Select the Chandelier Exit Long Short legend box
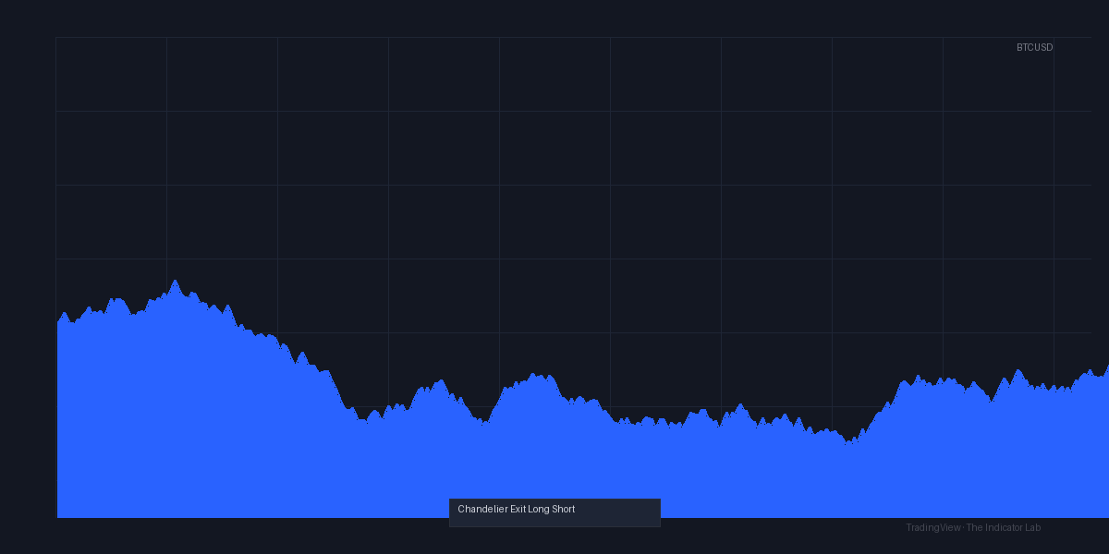Viewport: 1109px width, 554px height. click(554, 512)
